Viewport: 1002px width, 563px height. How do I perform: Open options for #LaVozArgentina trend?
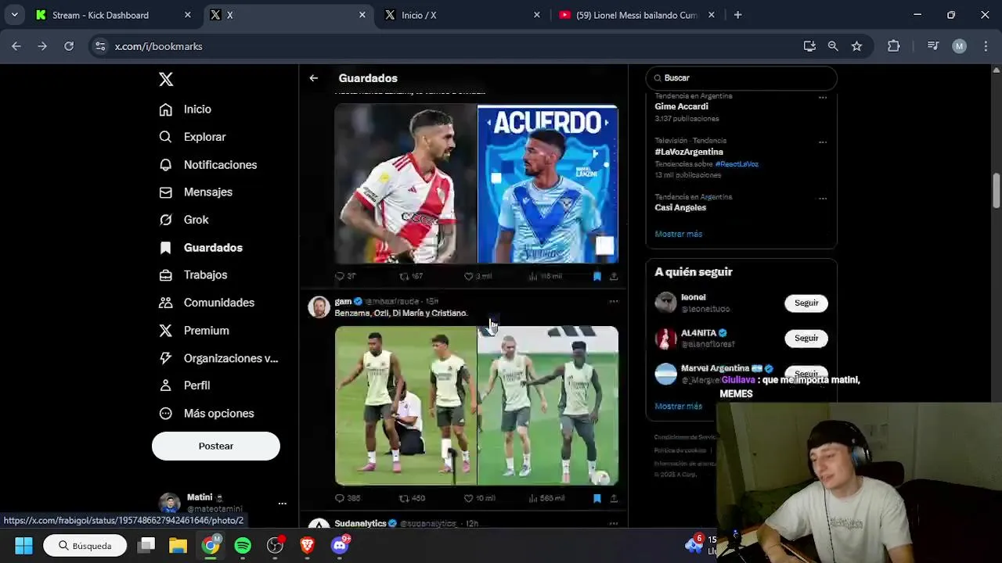tap(823, 142)
